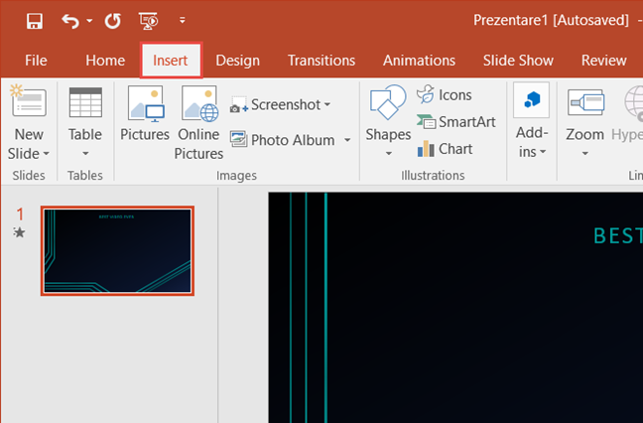Click the Shapes icon
Screen dimensions: 643x423
[x=388, y=102]
